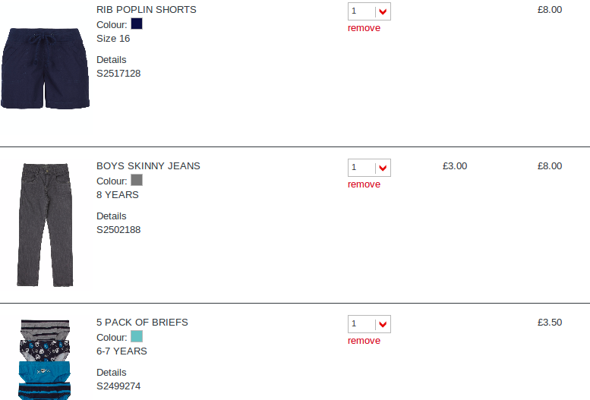Viewport: 590px width, 400px height.
Task: Remove Rib Poplin Shorts from basket
Action: pyautogui.click(x=364, y=28)
